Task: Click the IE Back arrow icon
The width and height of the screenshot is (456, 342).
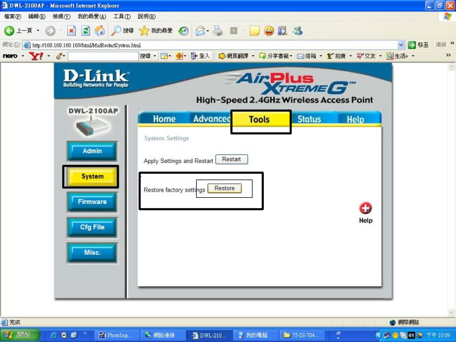Action: point(9,31)
